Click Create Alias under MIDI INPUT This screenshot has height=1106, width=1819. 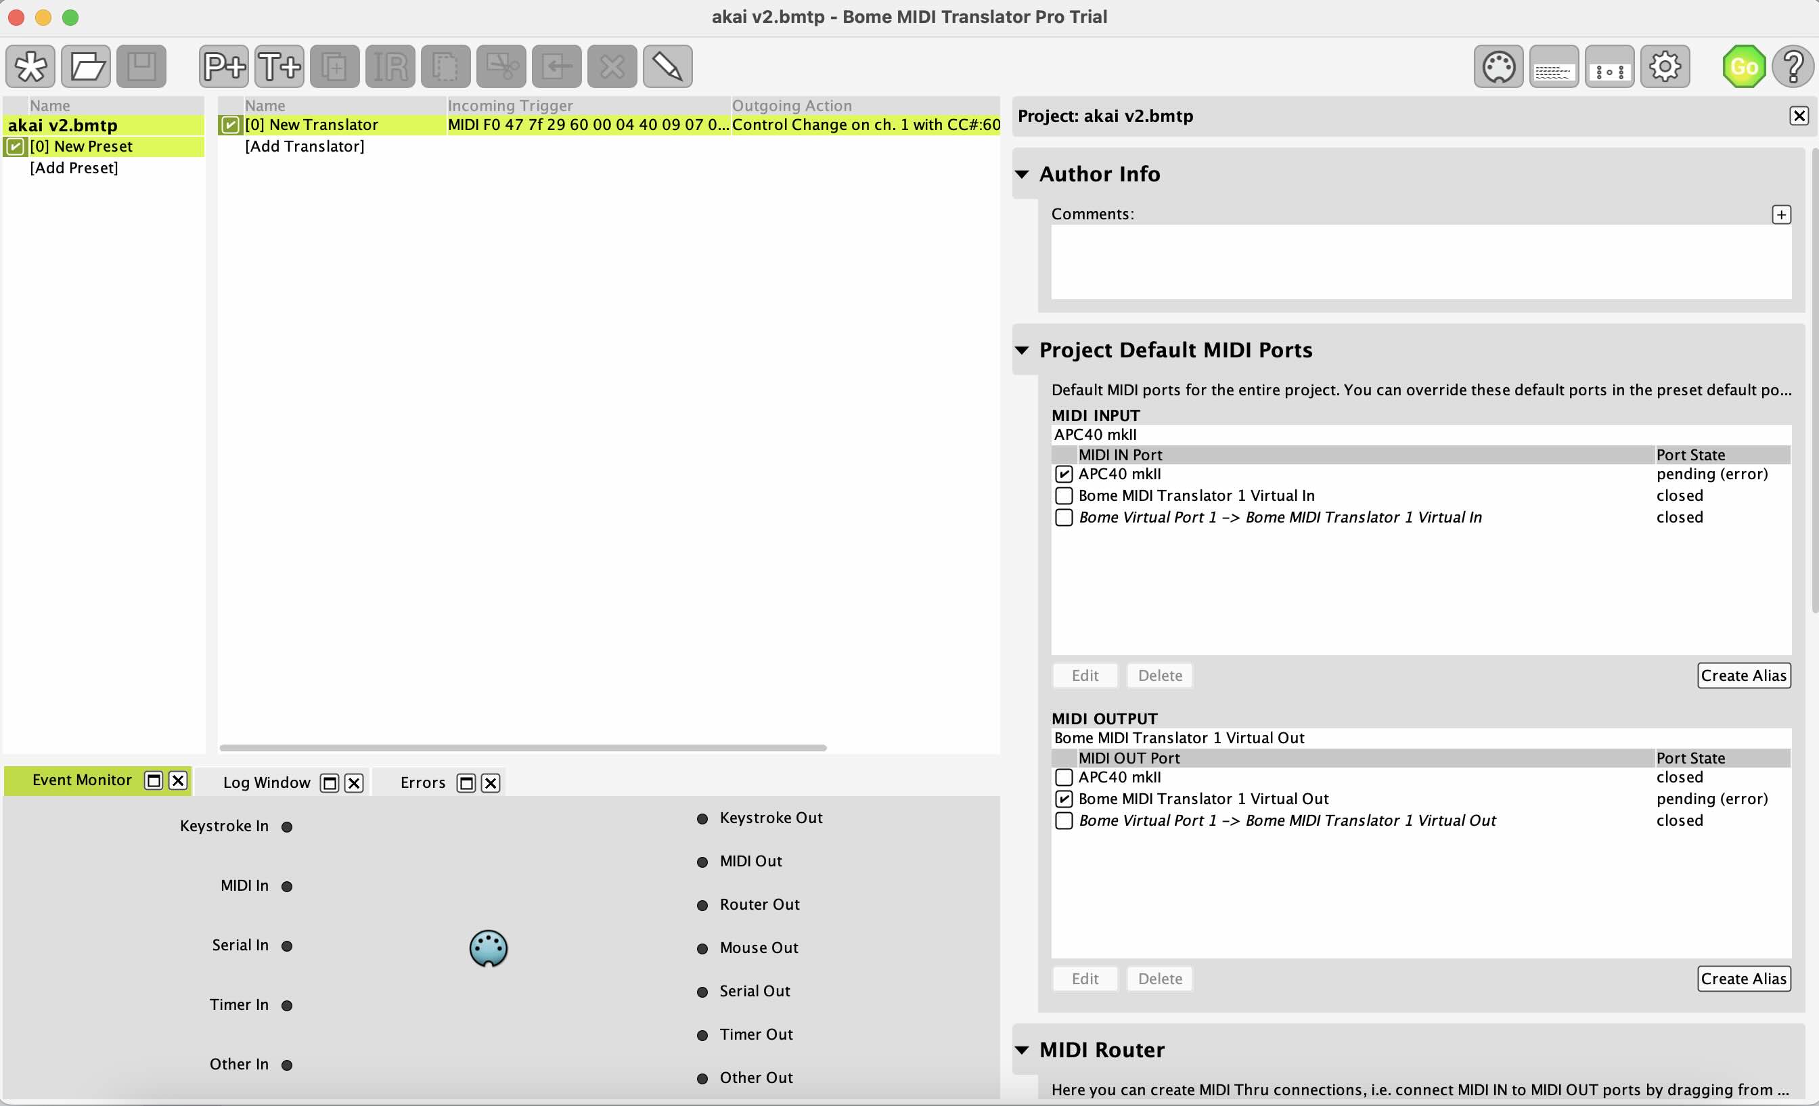pyautogui.click(x=1743, y=676)
